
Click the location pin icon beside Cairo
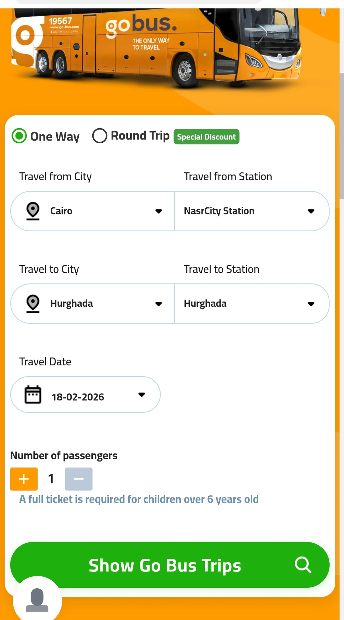(33, 211)
